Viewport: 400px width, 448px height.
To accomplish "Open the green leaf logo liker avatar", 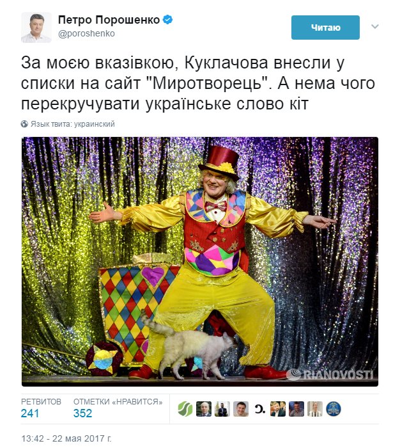I will point(185,409).
